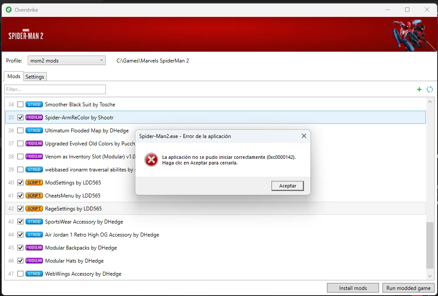Viewport: 438px width, 296px height.
Task: Uncheck Spider-ArmReColor by Shootr
Action: click(x=20, y=117)
